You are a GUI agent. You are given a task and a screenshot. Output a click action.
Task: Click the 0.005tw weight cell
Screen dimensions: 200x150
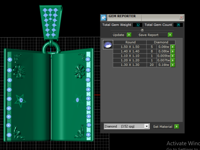(x=163, y=56)
